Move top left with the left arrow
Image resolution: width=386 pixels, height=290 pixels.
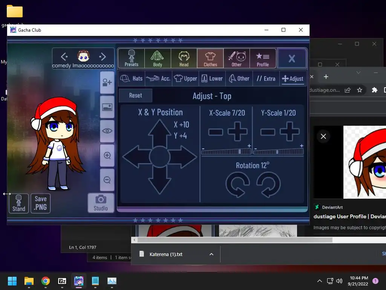coord(136,157)
